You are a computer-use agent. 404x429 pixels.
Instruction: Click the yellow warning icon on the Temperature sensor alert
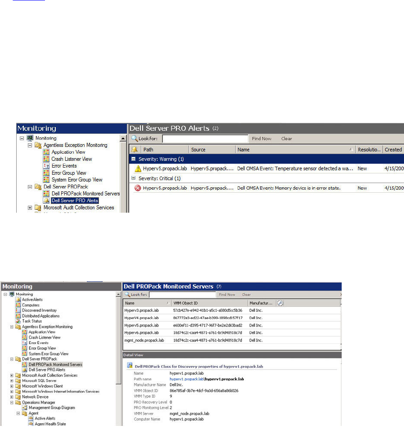click(138, 168)
